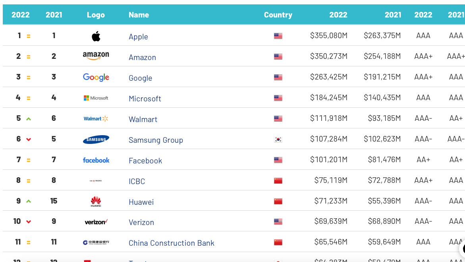The height and width of the screenshot is (262, 465).
Task: Sort by the Country column header
Action: 278,15
